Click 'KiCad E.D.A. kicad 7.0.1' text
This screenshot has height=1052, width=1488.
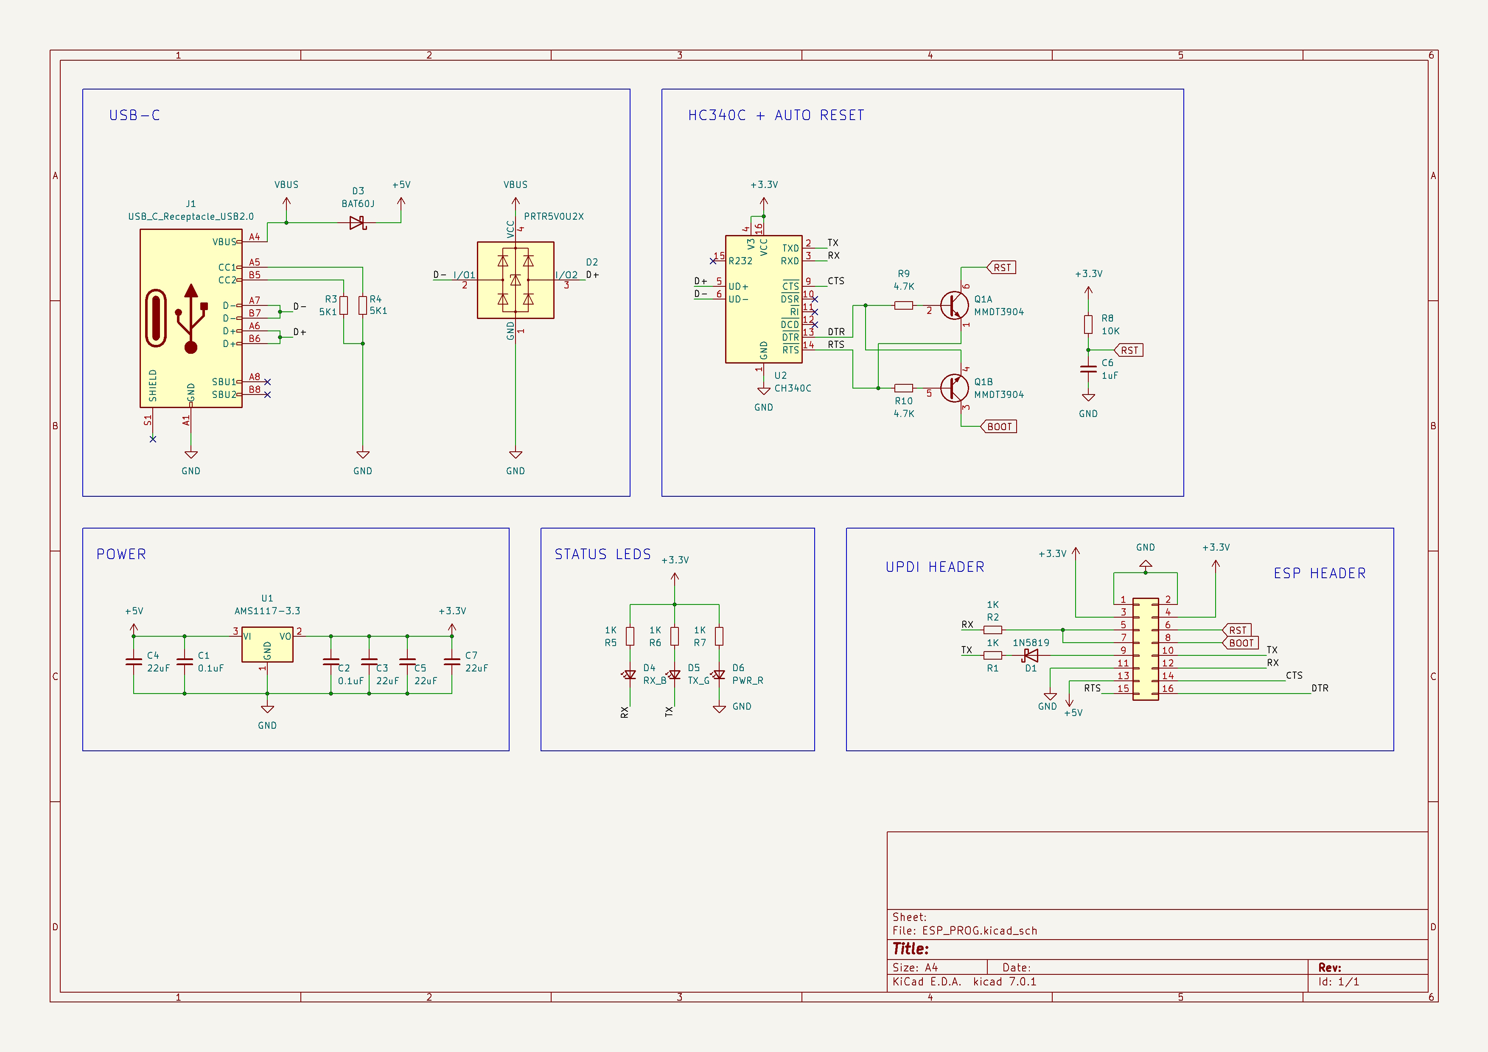pos(964,982)
